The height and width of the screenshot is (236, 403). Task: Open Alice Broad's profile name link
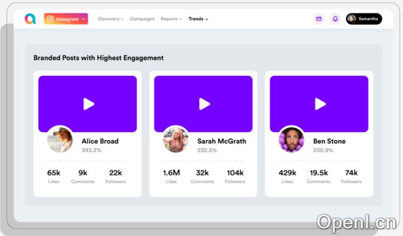100,141
